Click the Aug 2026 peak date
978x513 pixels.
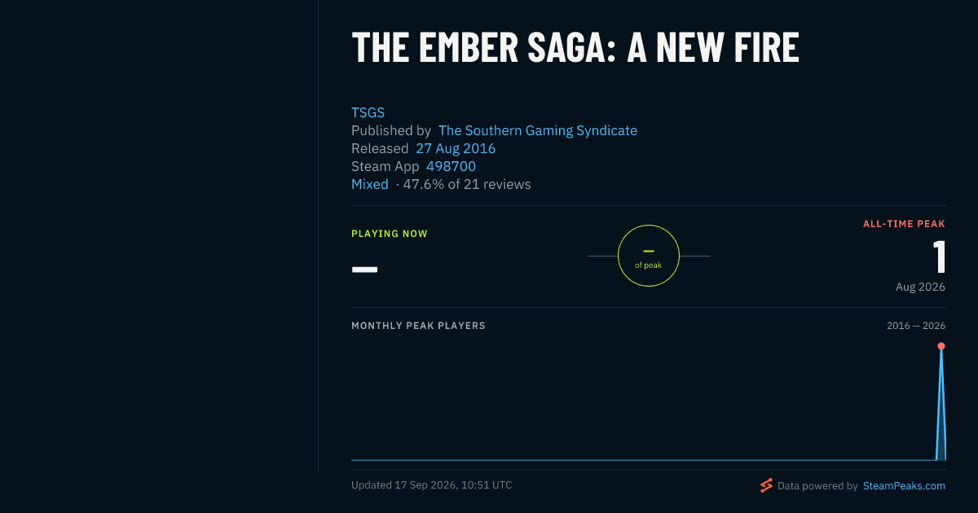point(920,287)
